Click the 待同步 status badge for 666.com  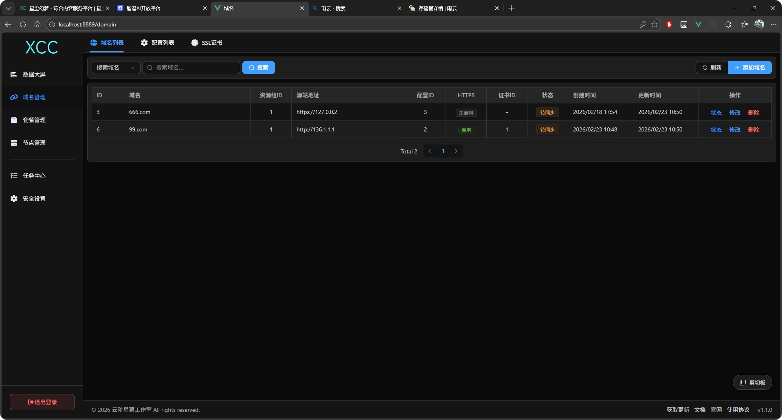(547, 112)
